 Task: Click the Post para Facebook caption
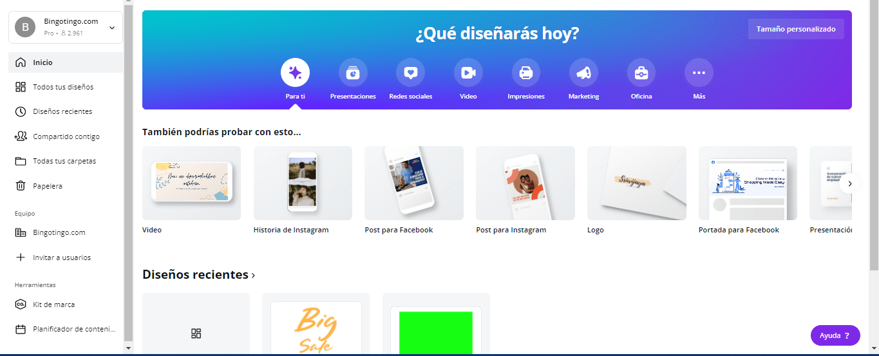tap(399, 230)
